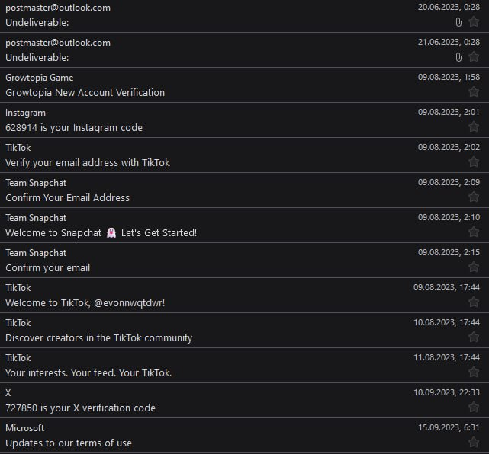Open Team Snapchat Confirm Your Email Address

(67, 197)
